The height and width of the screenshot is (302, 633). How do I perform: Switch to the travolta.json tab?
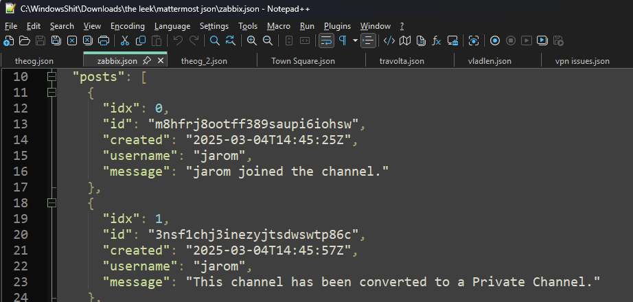pyautogui.click(x=402, y=61)
